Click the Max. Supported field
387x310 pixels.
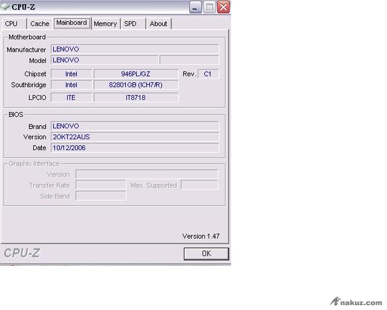(200, 185)
